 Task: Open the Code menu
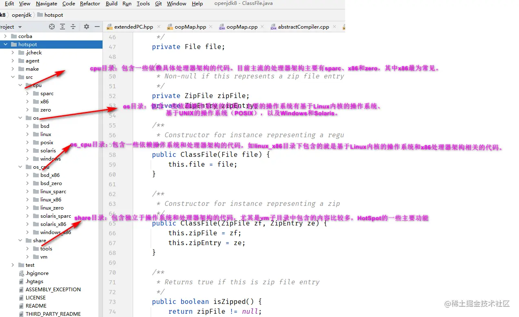point(69,4)
